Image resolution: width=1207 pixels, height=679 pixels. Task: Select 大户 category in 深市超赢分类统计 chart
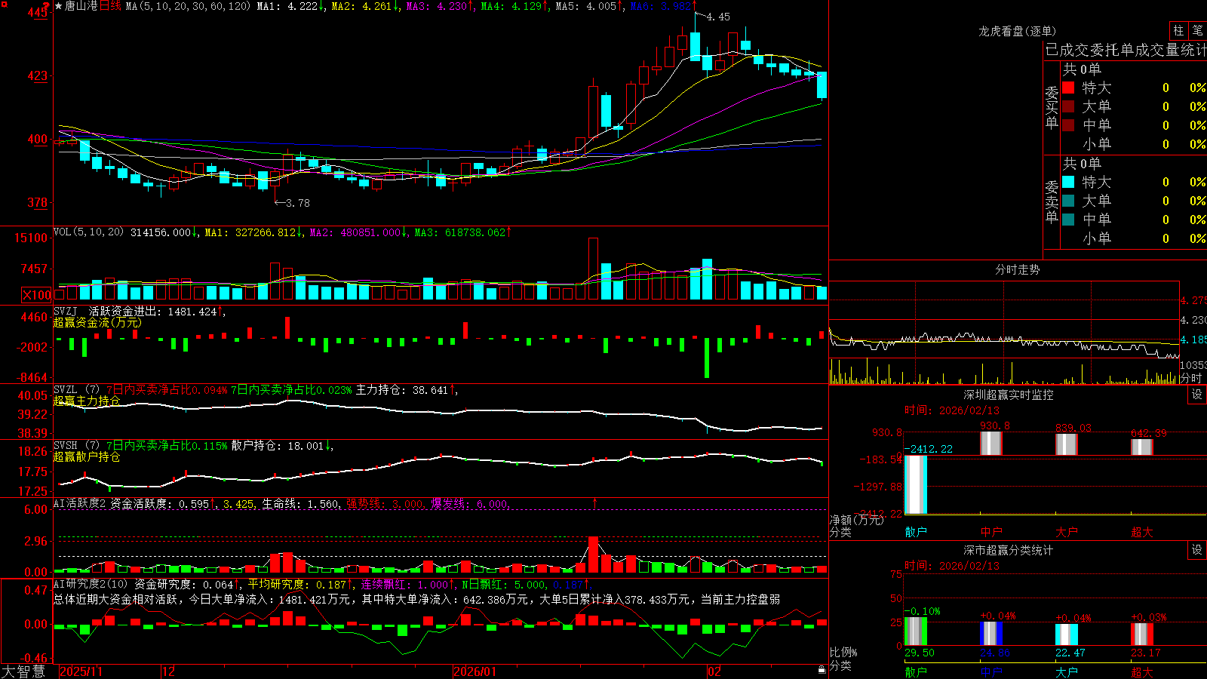click(x=1067, y=671)
